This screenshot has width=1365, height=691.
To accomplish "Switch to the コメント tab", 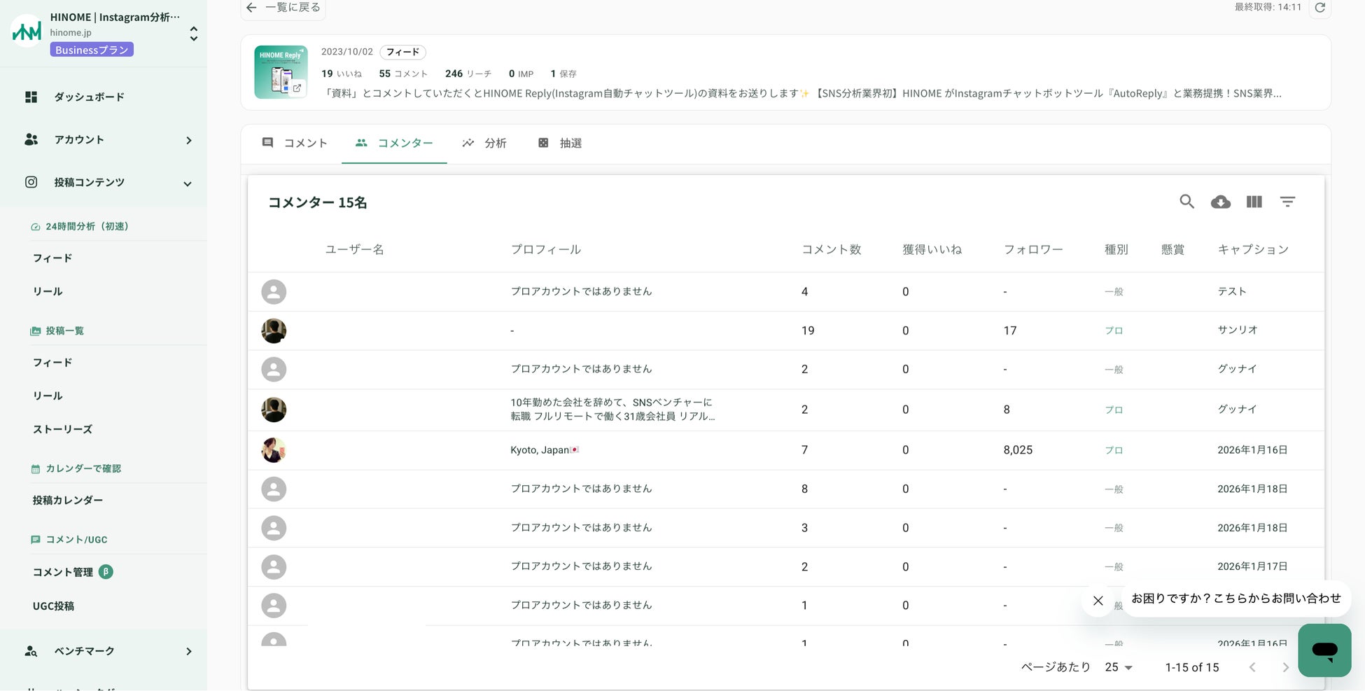I will (295, 143).
